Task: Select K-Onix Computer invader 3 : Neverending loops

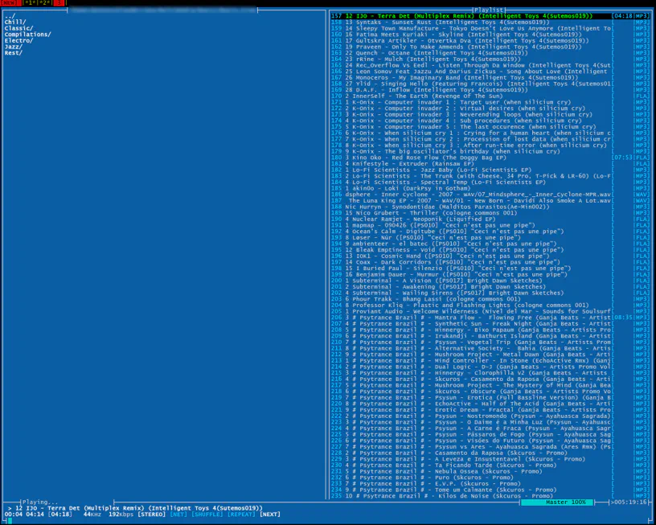Action: click(x=490, y=115)
